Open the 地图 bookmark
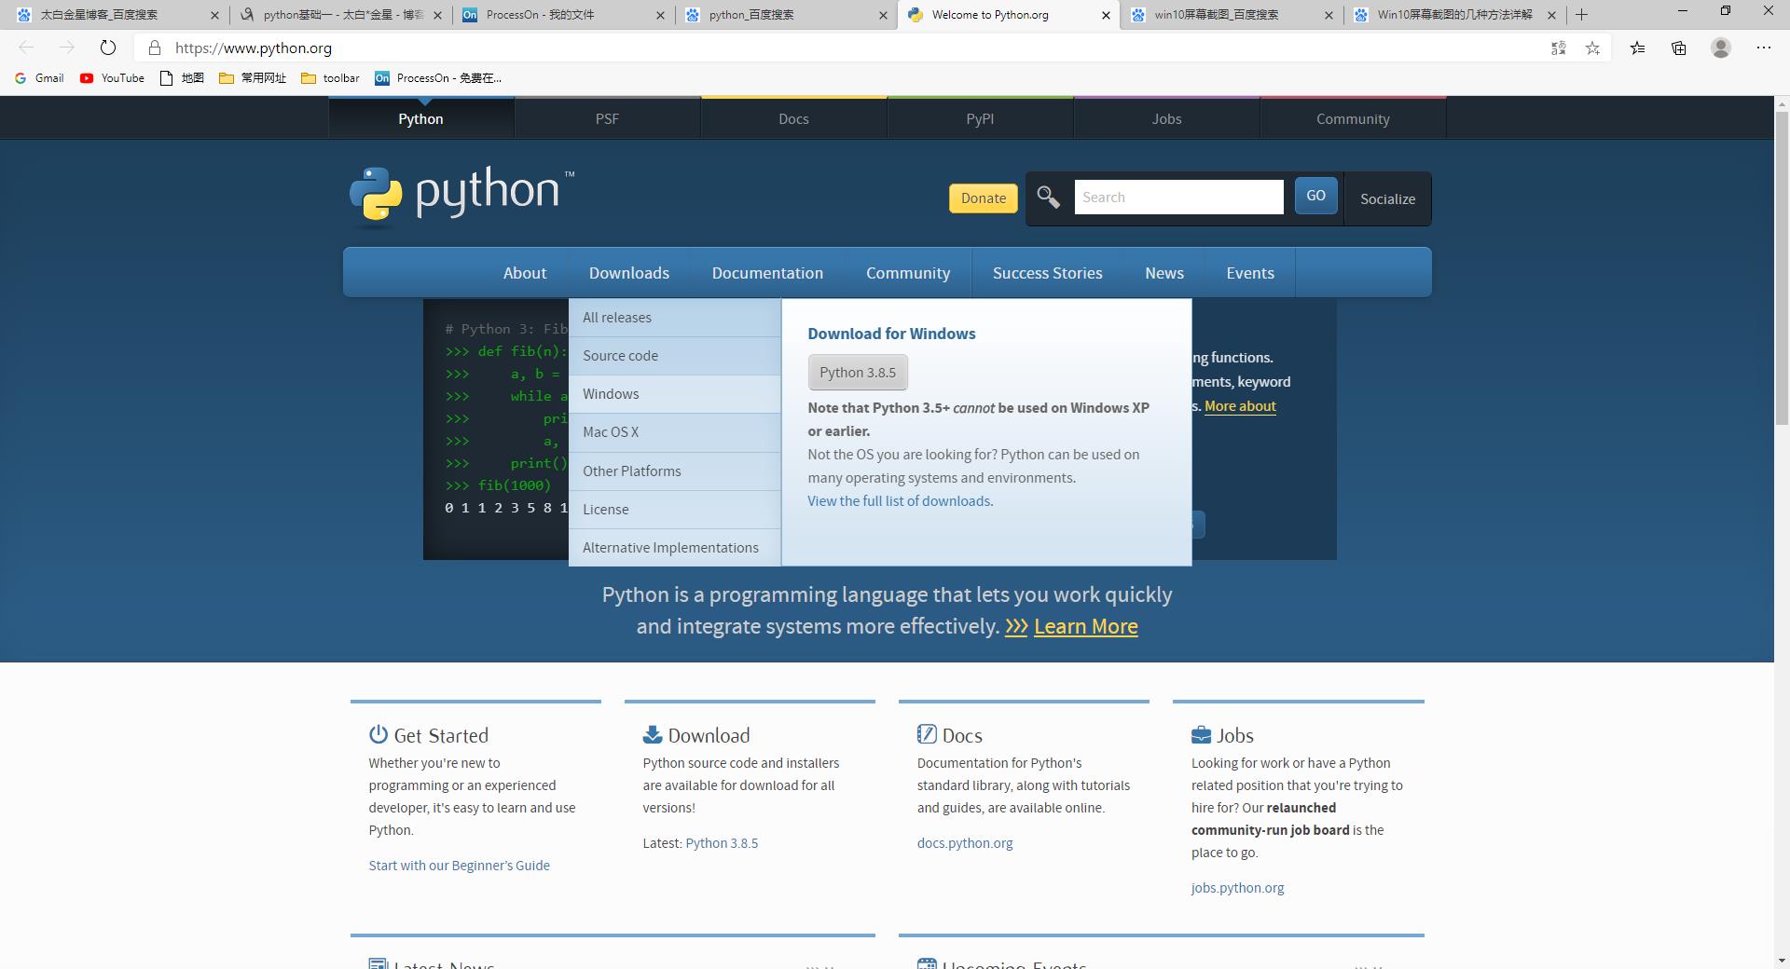Viewport: 1790px width, 969px height. pyautogui.click(x=182, y=78)
